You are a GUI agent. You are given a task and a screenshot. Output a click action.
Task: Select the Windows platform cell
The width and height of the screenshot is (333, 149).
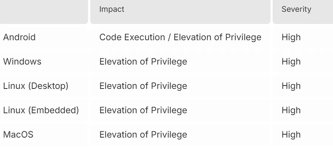(22, 62)
